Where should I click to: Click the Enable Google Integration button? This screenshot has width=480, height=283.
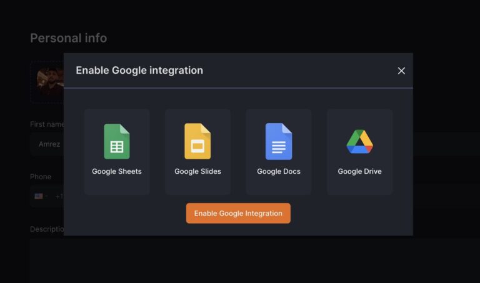[x=238, y=213]
